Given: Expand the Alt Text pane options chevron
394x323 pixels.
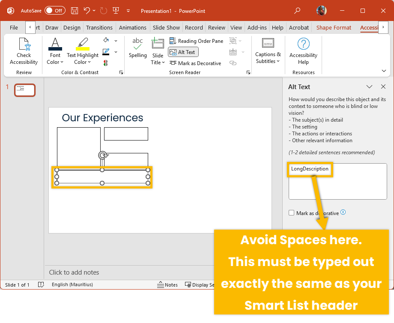Looking at the screenshot, I should (x=369, y=87).
